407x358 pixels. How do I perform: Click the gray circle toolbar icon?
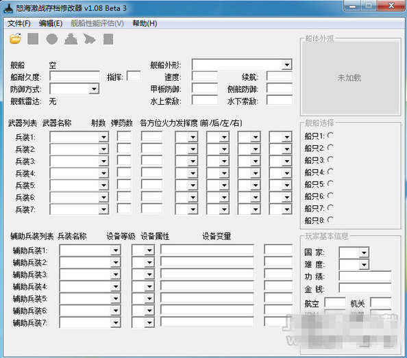click(x=52, y=39)
